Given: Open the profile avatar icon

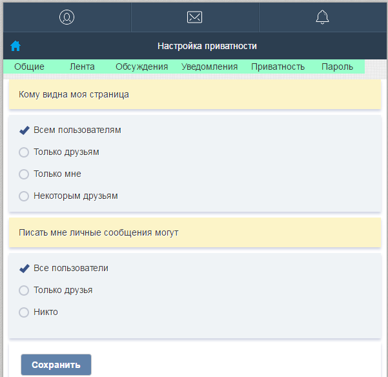Looking at the screenshot, I should point(66,17).
